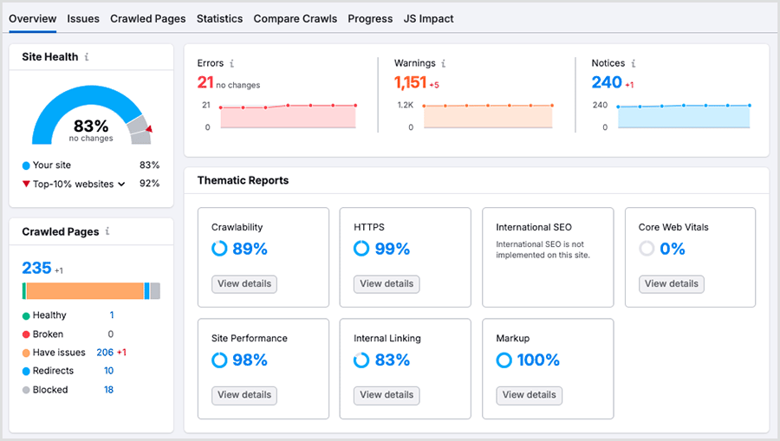This screenshot has width=780, height=441.
Task: Open the 18 blocked pages count
Action: [108, 390]
